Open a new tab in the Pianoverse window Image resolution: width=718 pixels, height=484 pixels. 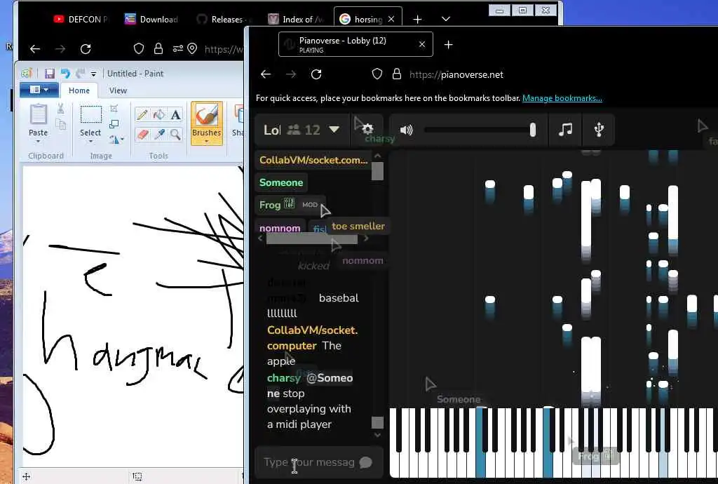click(x=448, y=44)
